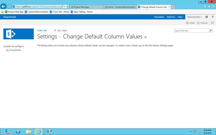Open the SharePoint settings gear icon
The image size is (216, 135).
point(206,17)
